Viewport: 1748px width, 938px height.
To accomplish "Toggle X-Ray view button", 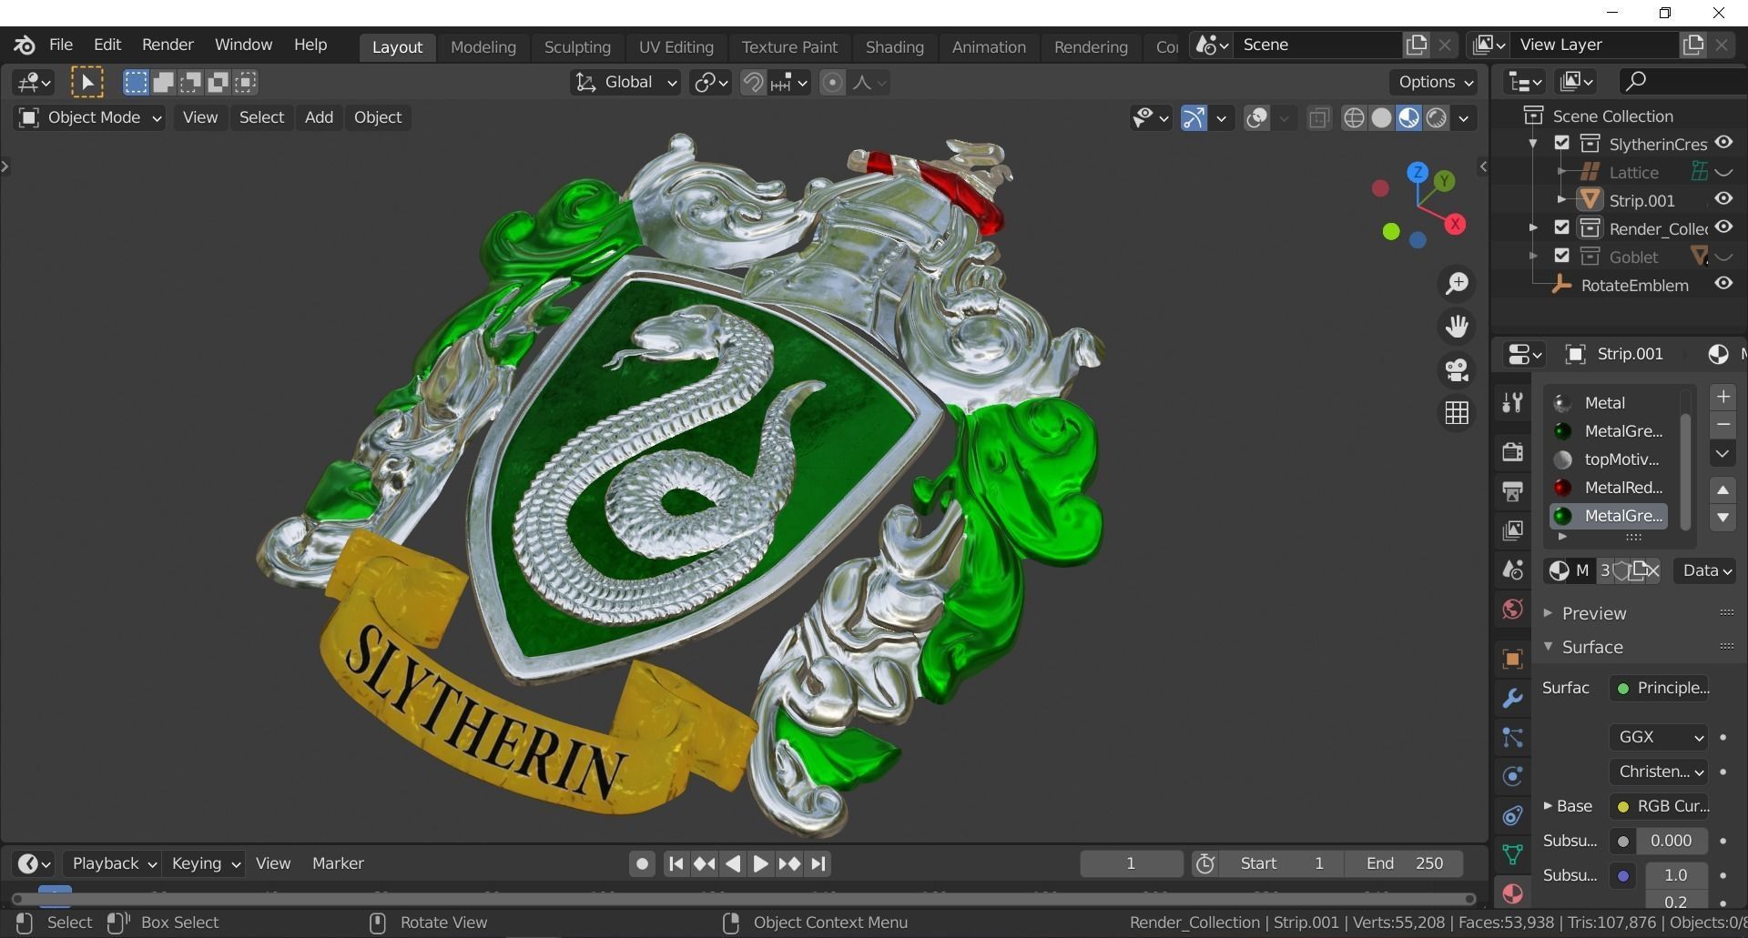I will [x=1318, y=118].
